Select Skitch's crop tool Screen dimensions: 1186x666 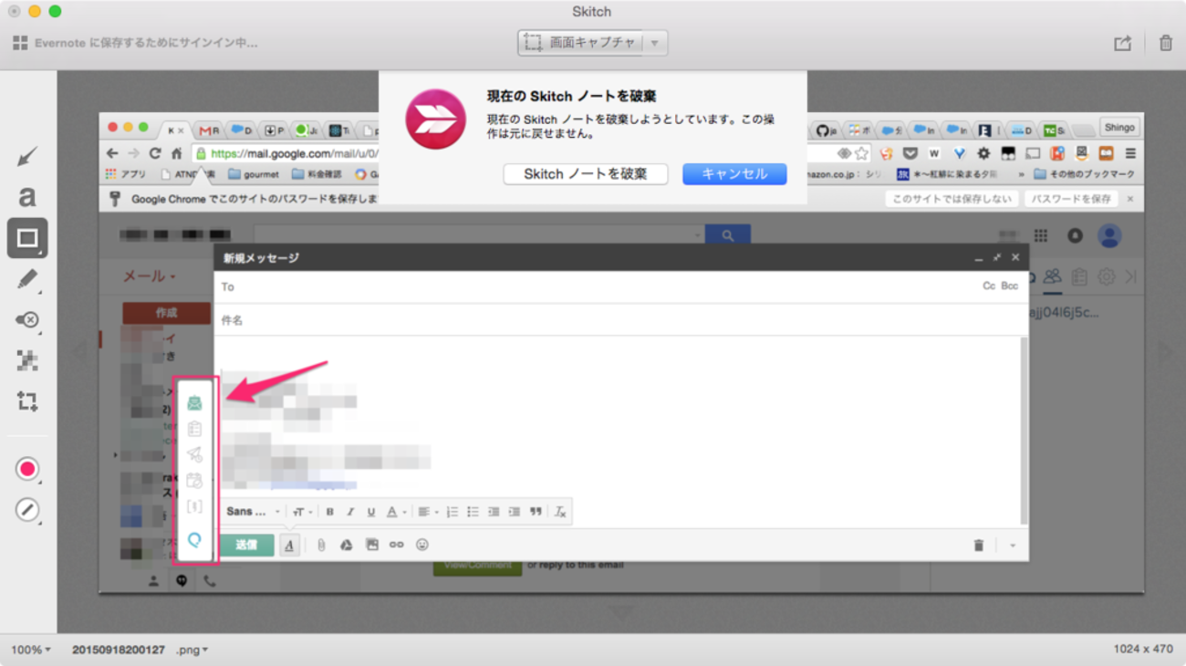[x=27, y=401]
